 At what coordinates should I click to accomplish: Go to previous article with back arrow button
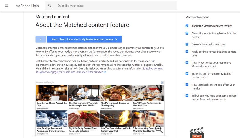click(41, 39)
